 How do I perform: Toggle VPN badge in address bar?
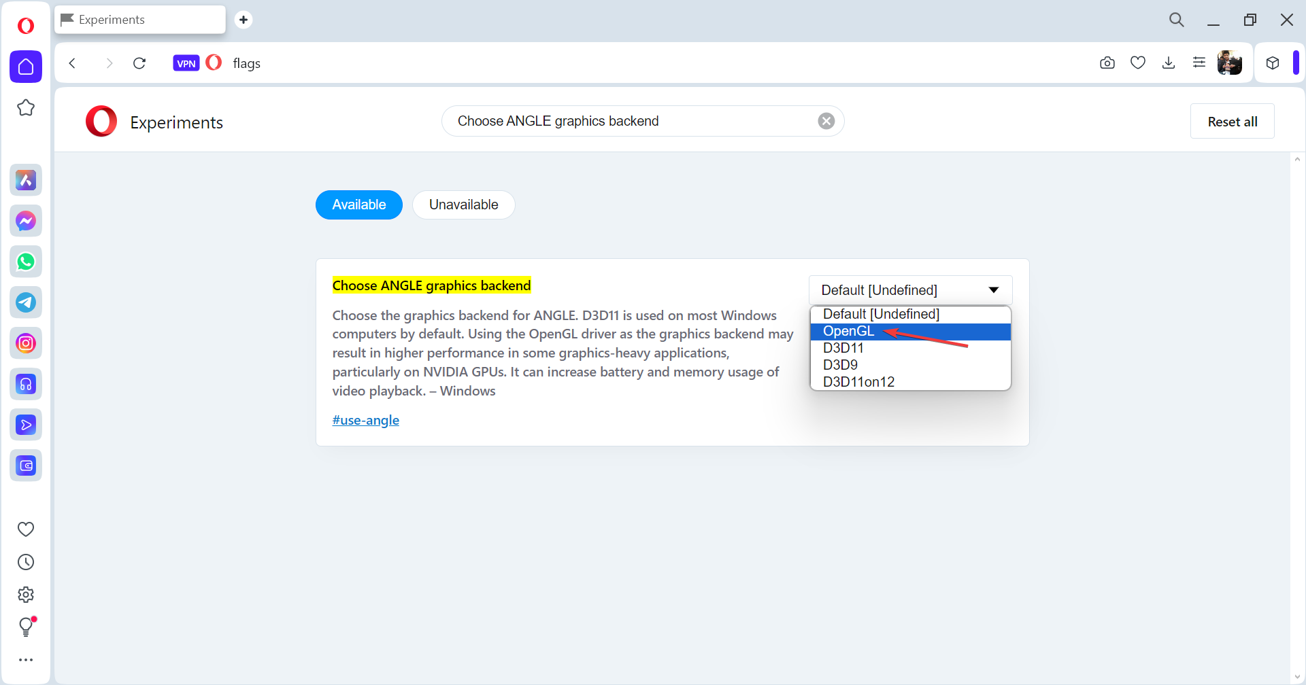(186, 63)
